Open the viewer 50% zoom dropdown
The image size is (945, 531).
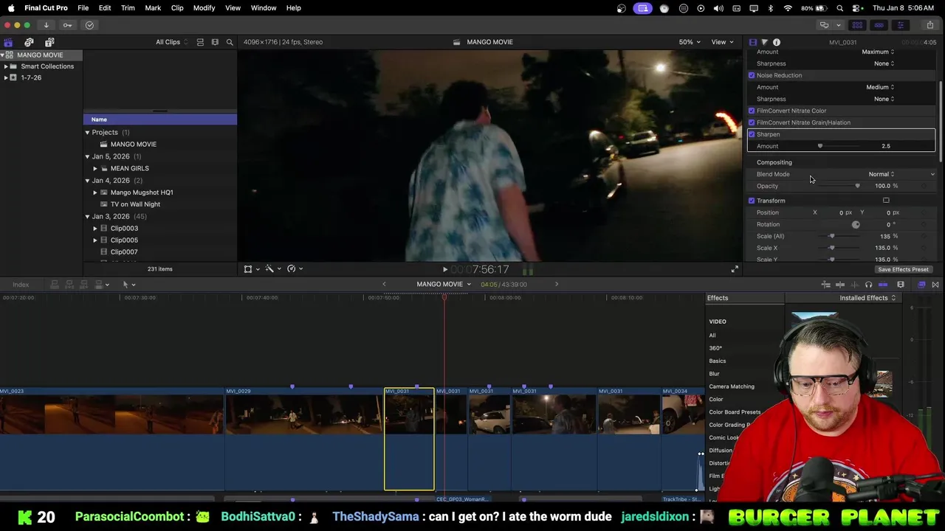[689, 42]
